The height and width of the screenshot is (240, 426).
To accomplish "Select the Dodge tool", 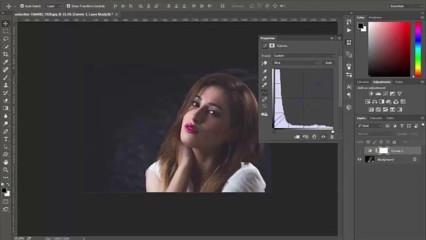I will [x=5, y=124].
